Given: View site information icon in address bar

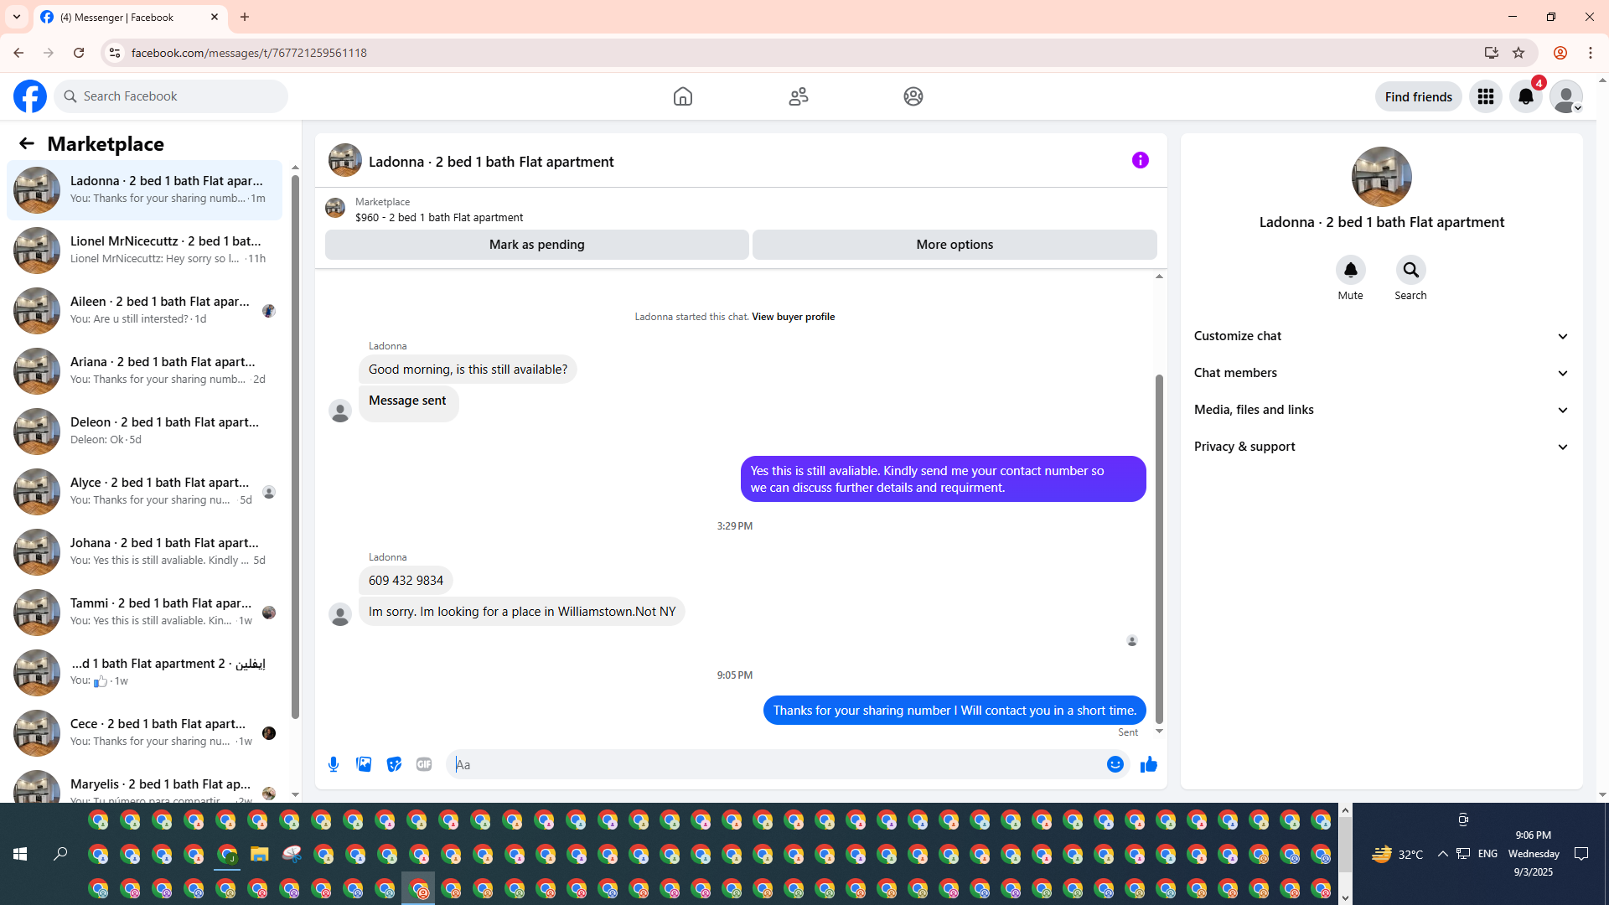Looking at the screenshot, I should 115,53.
